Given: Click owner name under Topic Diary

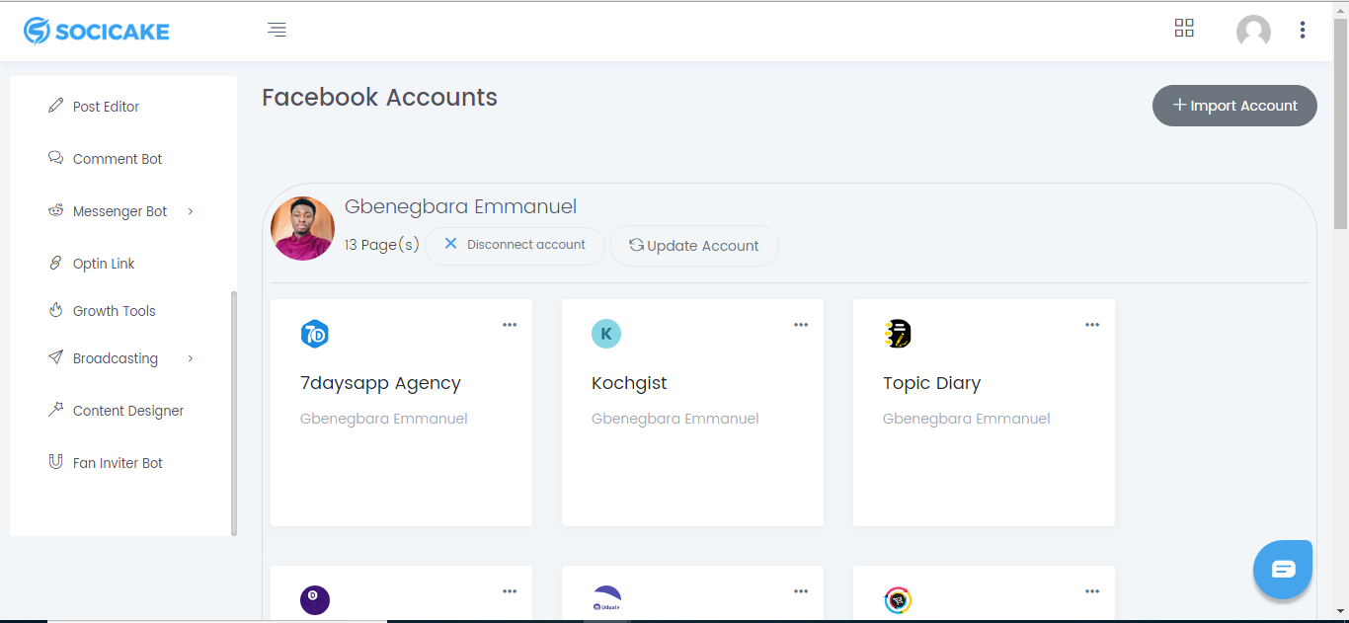Looking at the screenshot, I should [x=967, y=419].
